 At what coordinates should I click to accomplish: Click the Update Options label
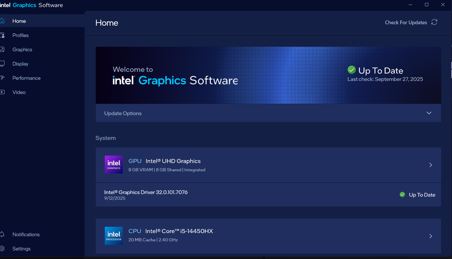pyautogui.click(x=123, y=113)
